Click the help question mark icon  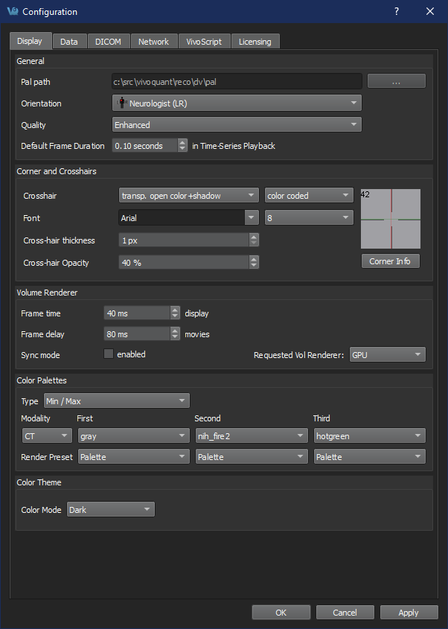coord(396,11)
